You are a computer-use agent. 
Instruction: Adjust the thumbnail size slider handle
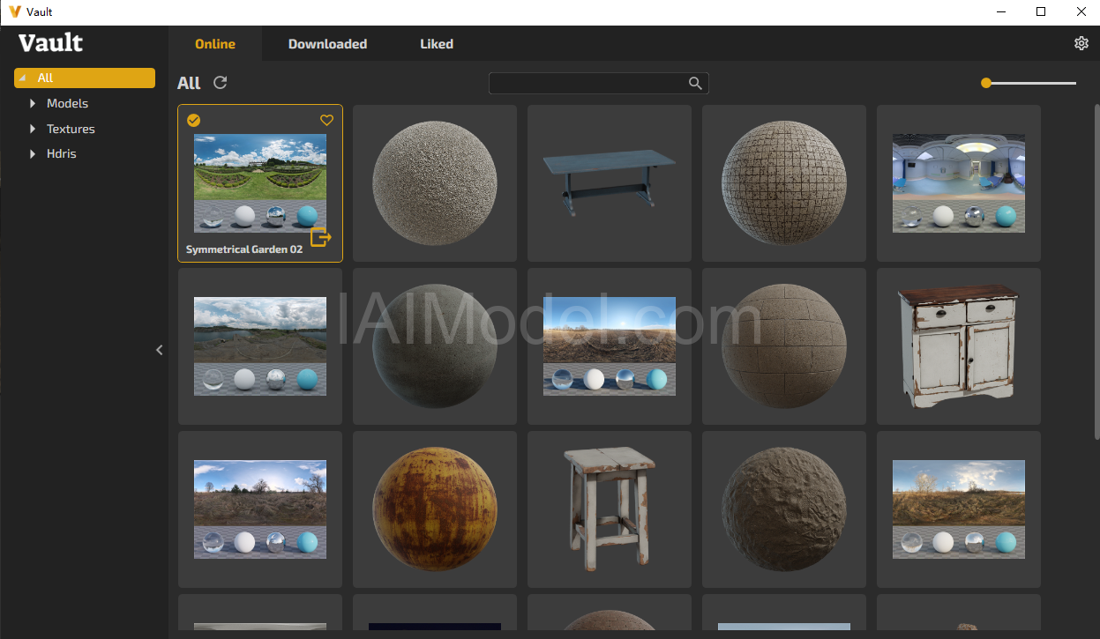[x=986, y=83]
